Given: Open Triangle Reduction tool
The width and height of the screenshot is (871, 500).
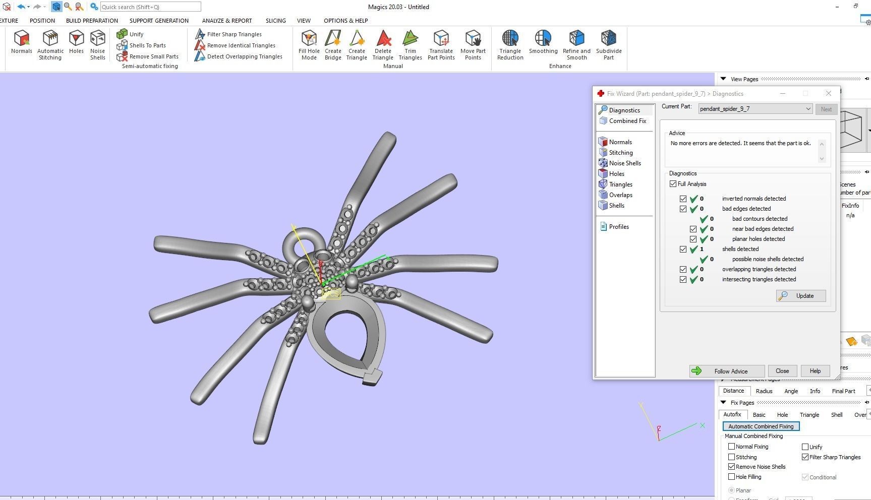Looking at the screenshot, I should pyautogui.click(x=510, y=45).
